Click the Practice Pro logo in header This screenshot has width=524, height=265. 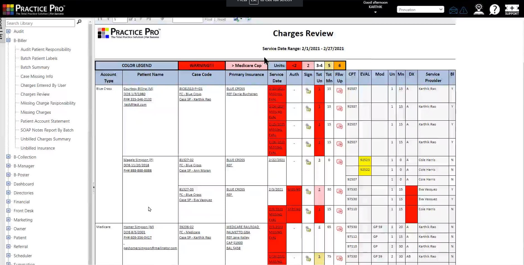point(34,9)
